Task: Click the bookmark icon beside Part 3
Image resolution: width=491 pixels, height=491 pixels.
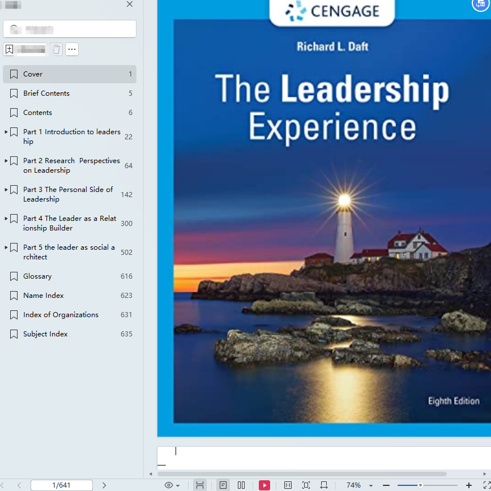Action: coord(14,190)
